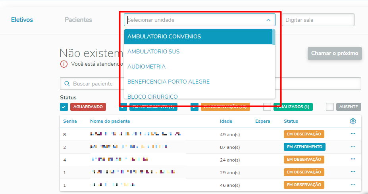
Task: Click EM OBSERVAÇÃO badge in 49 ano(s) row
Action: [304, 134]
